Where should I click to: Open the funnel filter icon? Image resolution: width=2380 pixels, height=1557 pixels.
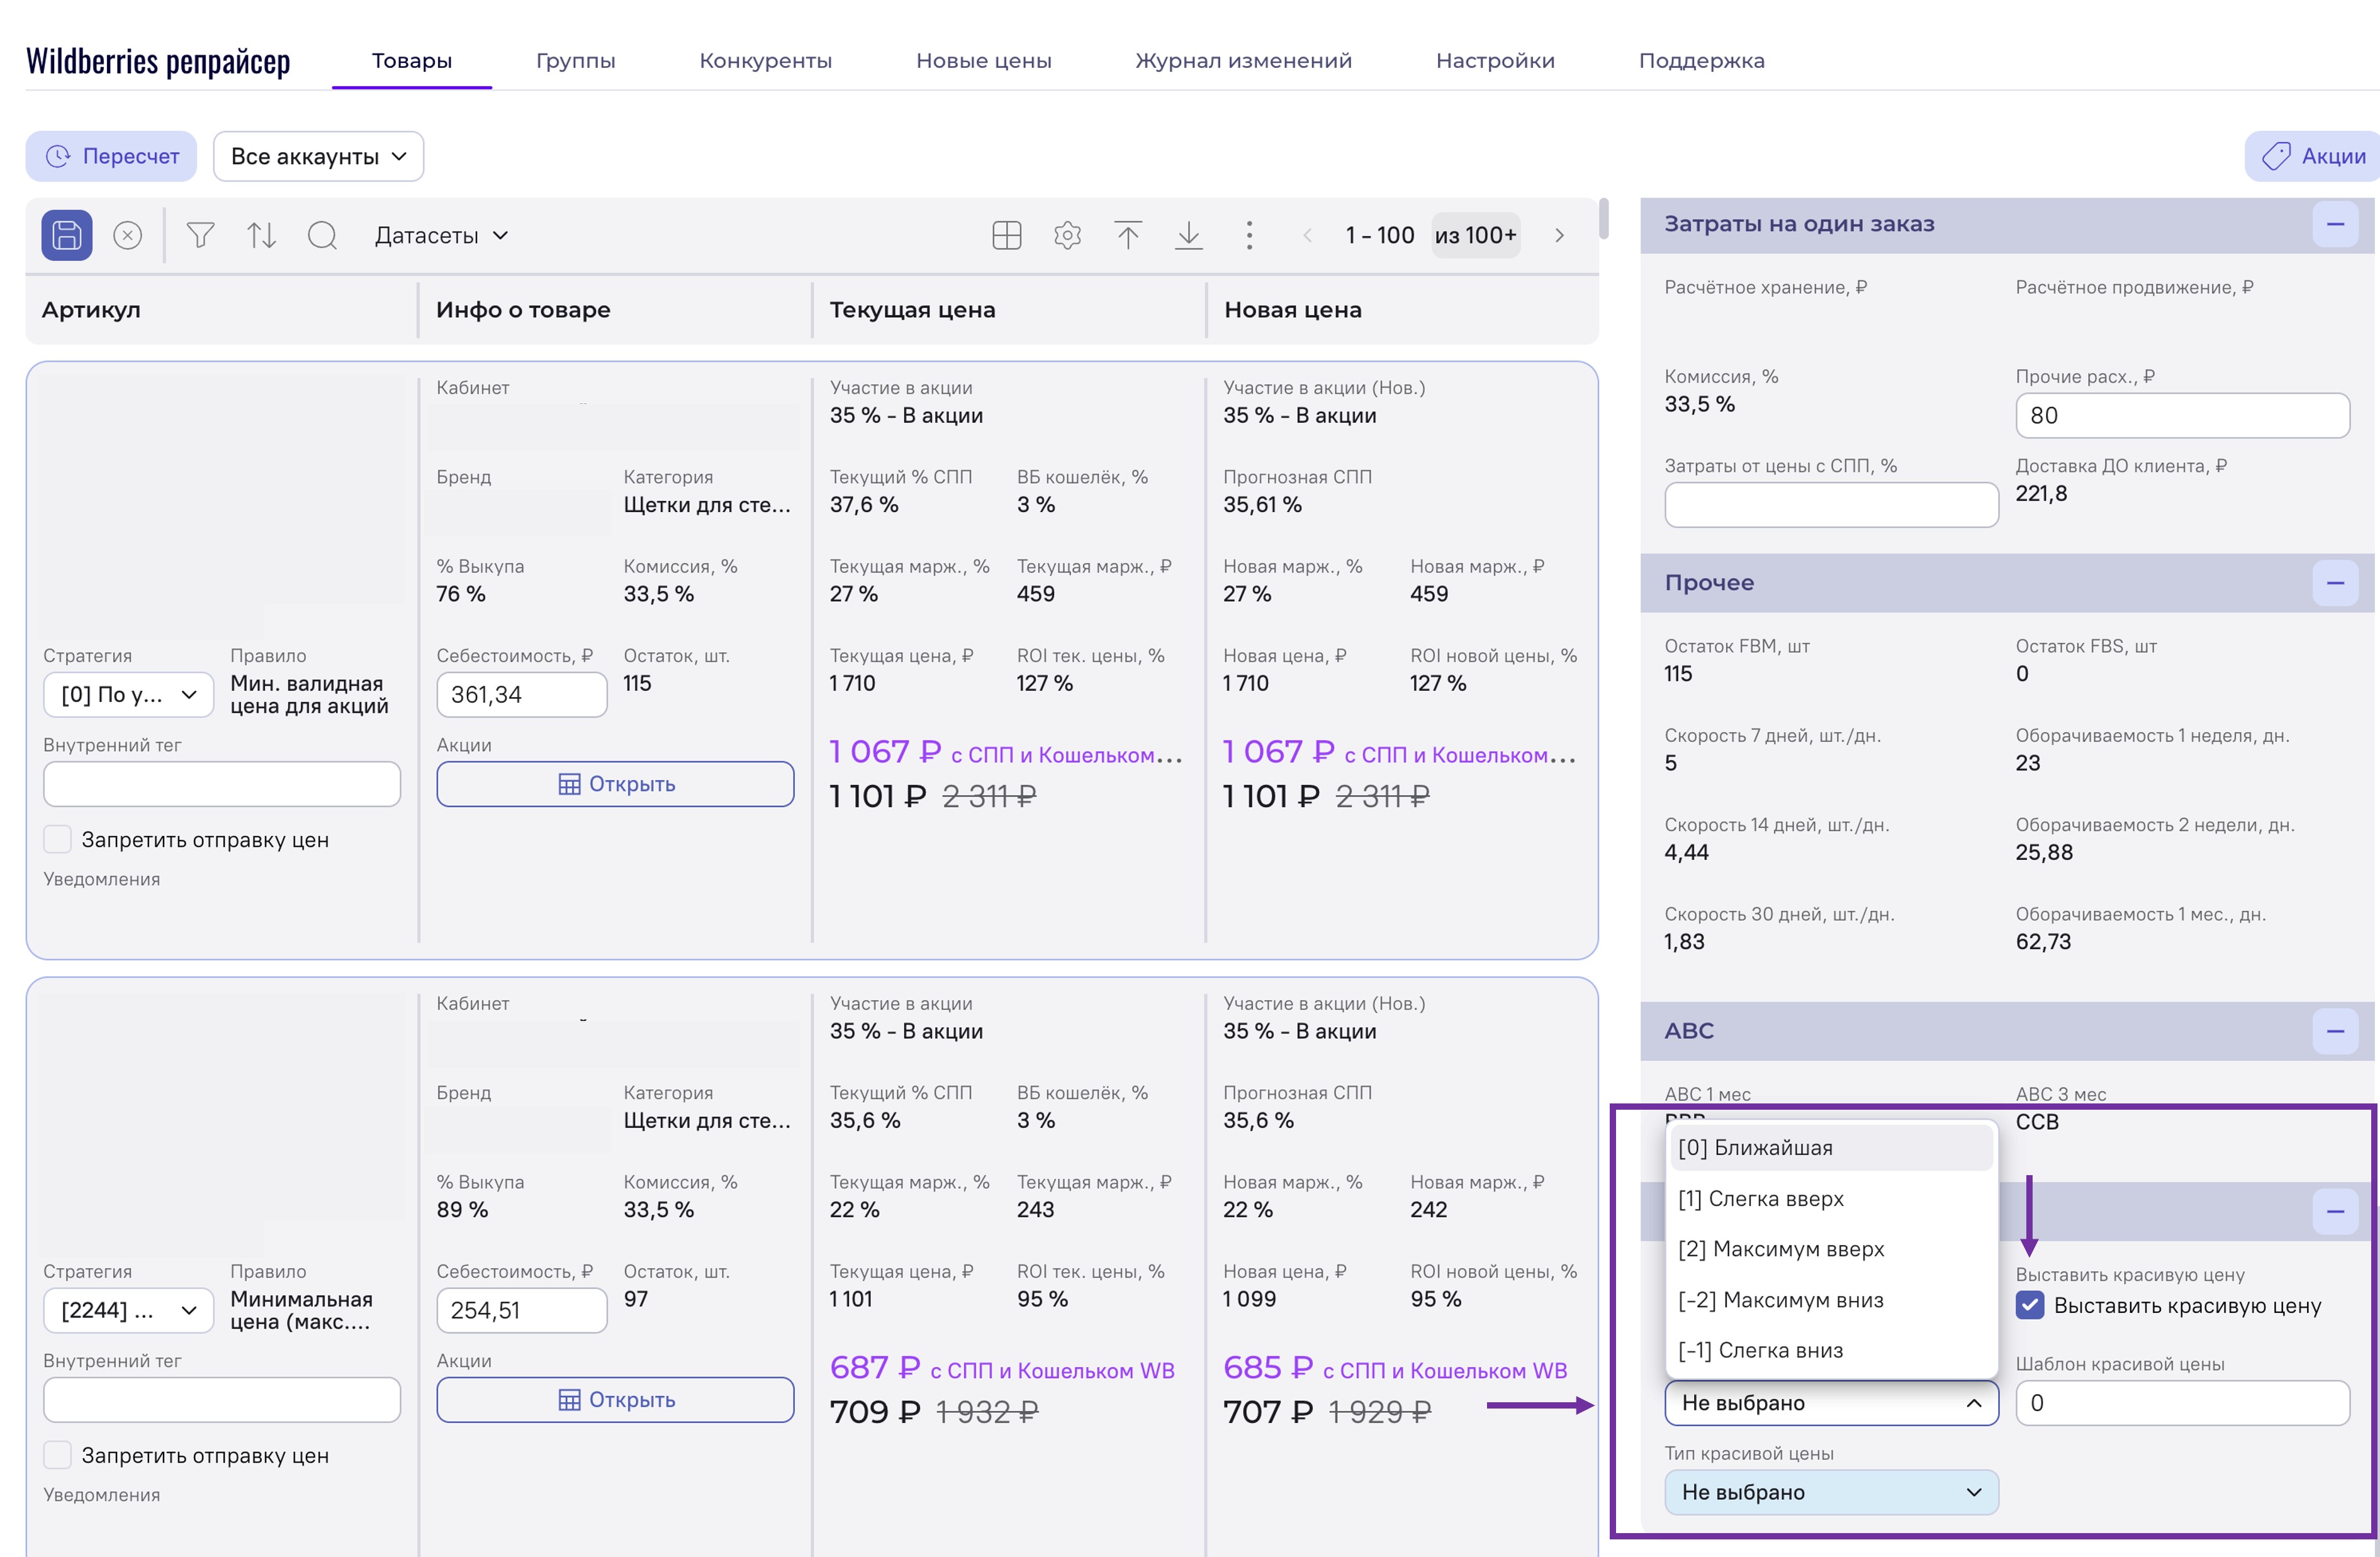click(x=200, y=236)
